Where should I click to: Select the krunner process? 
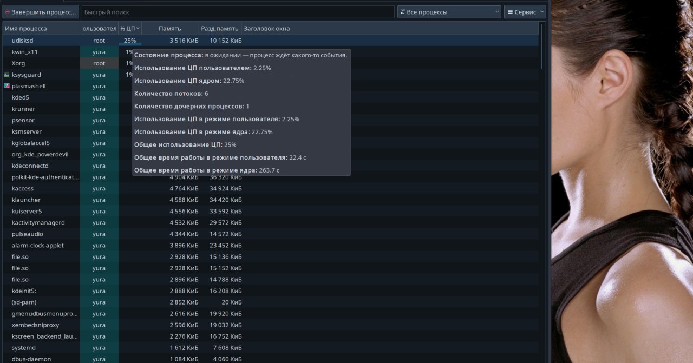[23, 109]
